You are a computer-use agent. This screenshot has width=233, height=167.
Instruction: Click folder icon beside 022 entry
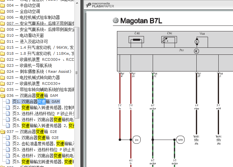point(2,59)
